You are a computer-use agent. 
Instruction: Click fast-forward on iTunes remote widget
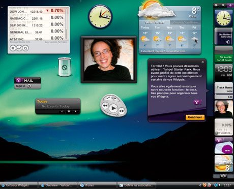[x=122, y=111]
